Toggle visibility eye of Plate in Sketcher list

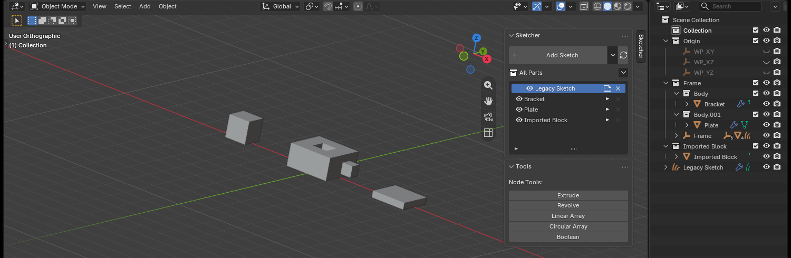point(519,110)
